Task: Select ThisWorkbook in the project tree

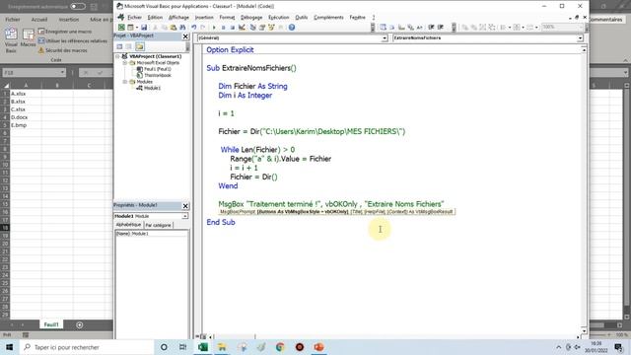Action: pos(158,75)
